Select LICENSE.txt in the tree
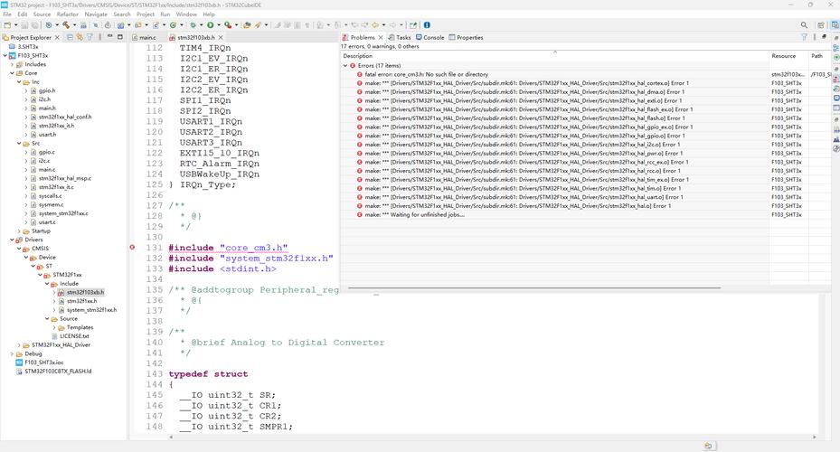Image resolution: width=840 pixels, height=452 pixels. [71, 335]
